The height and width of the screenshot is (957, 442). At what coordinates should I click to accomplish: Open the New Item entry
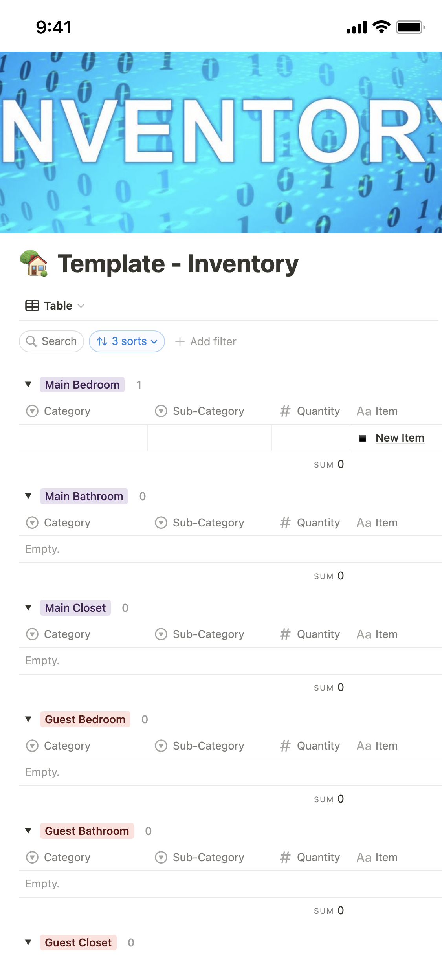[399, 438]
